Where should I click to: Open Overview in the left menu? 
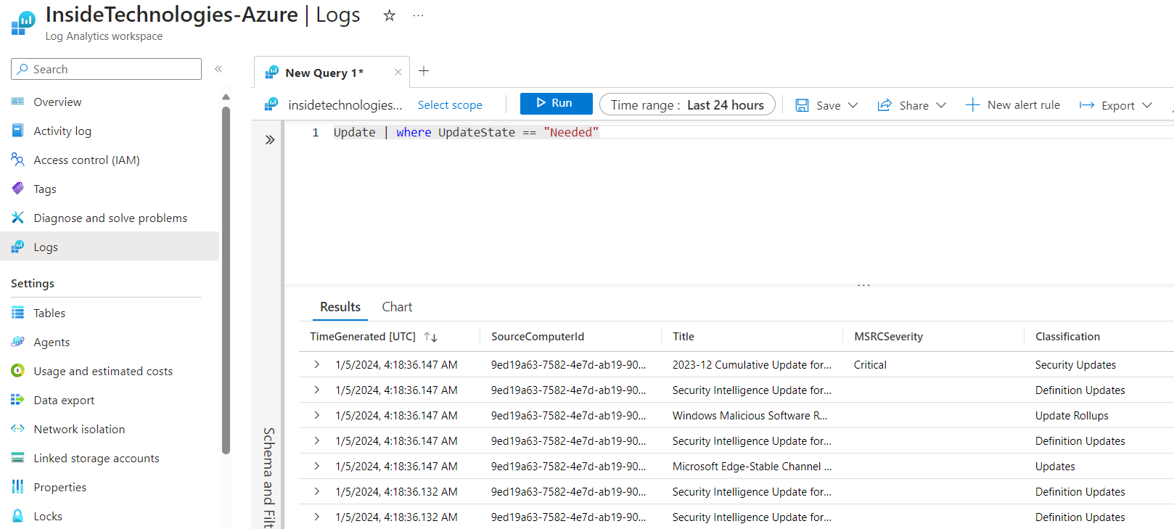point(57,102)
